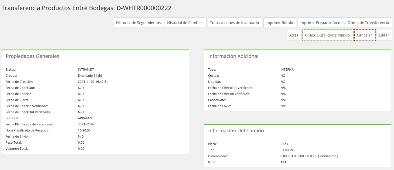Click the Imprimir Rótulo button

pos(279,23)
